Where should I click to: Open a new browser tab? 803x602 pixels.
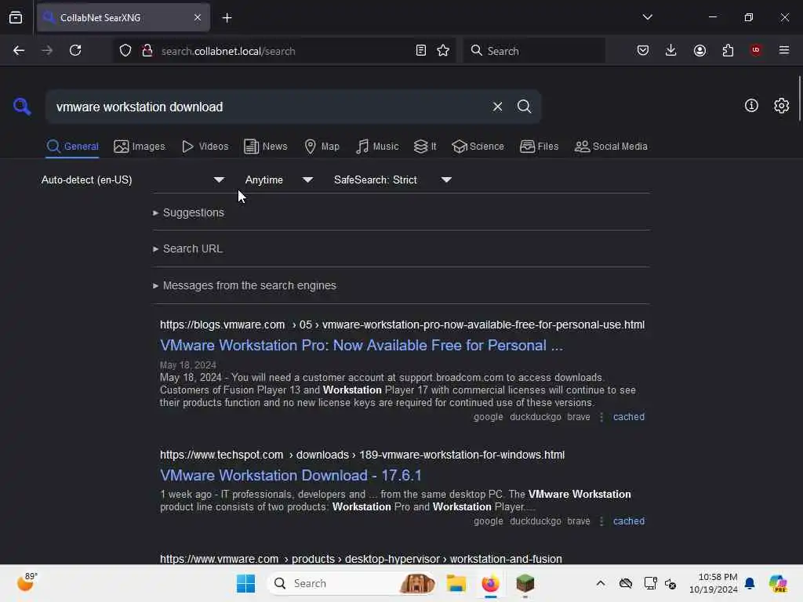[x=227, y=18]
